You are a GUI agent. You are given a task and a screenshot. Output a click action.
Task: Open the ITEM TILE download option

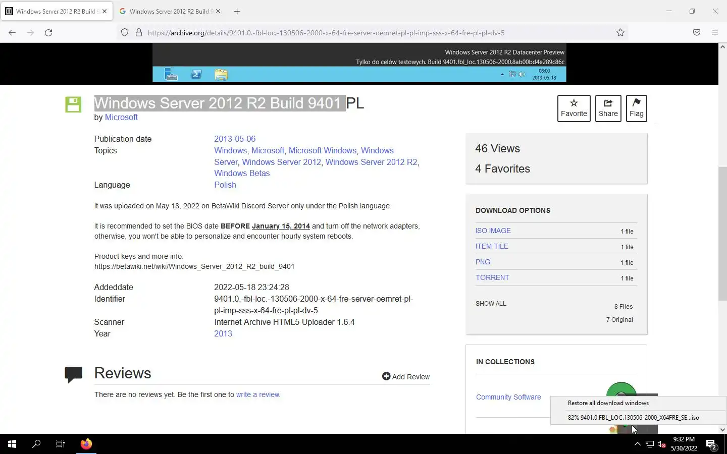(492, 246)
